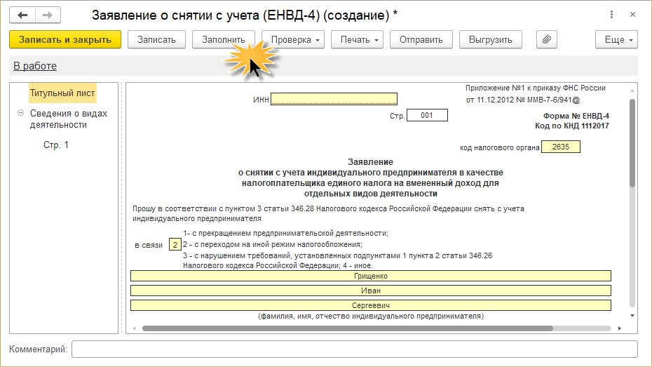
Task: Click the text Код по КНД 1112017
Action: click(x=572, y=126)
